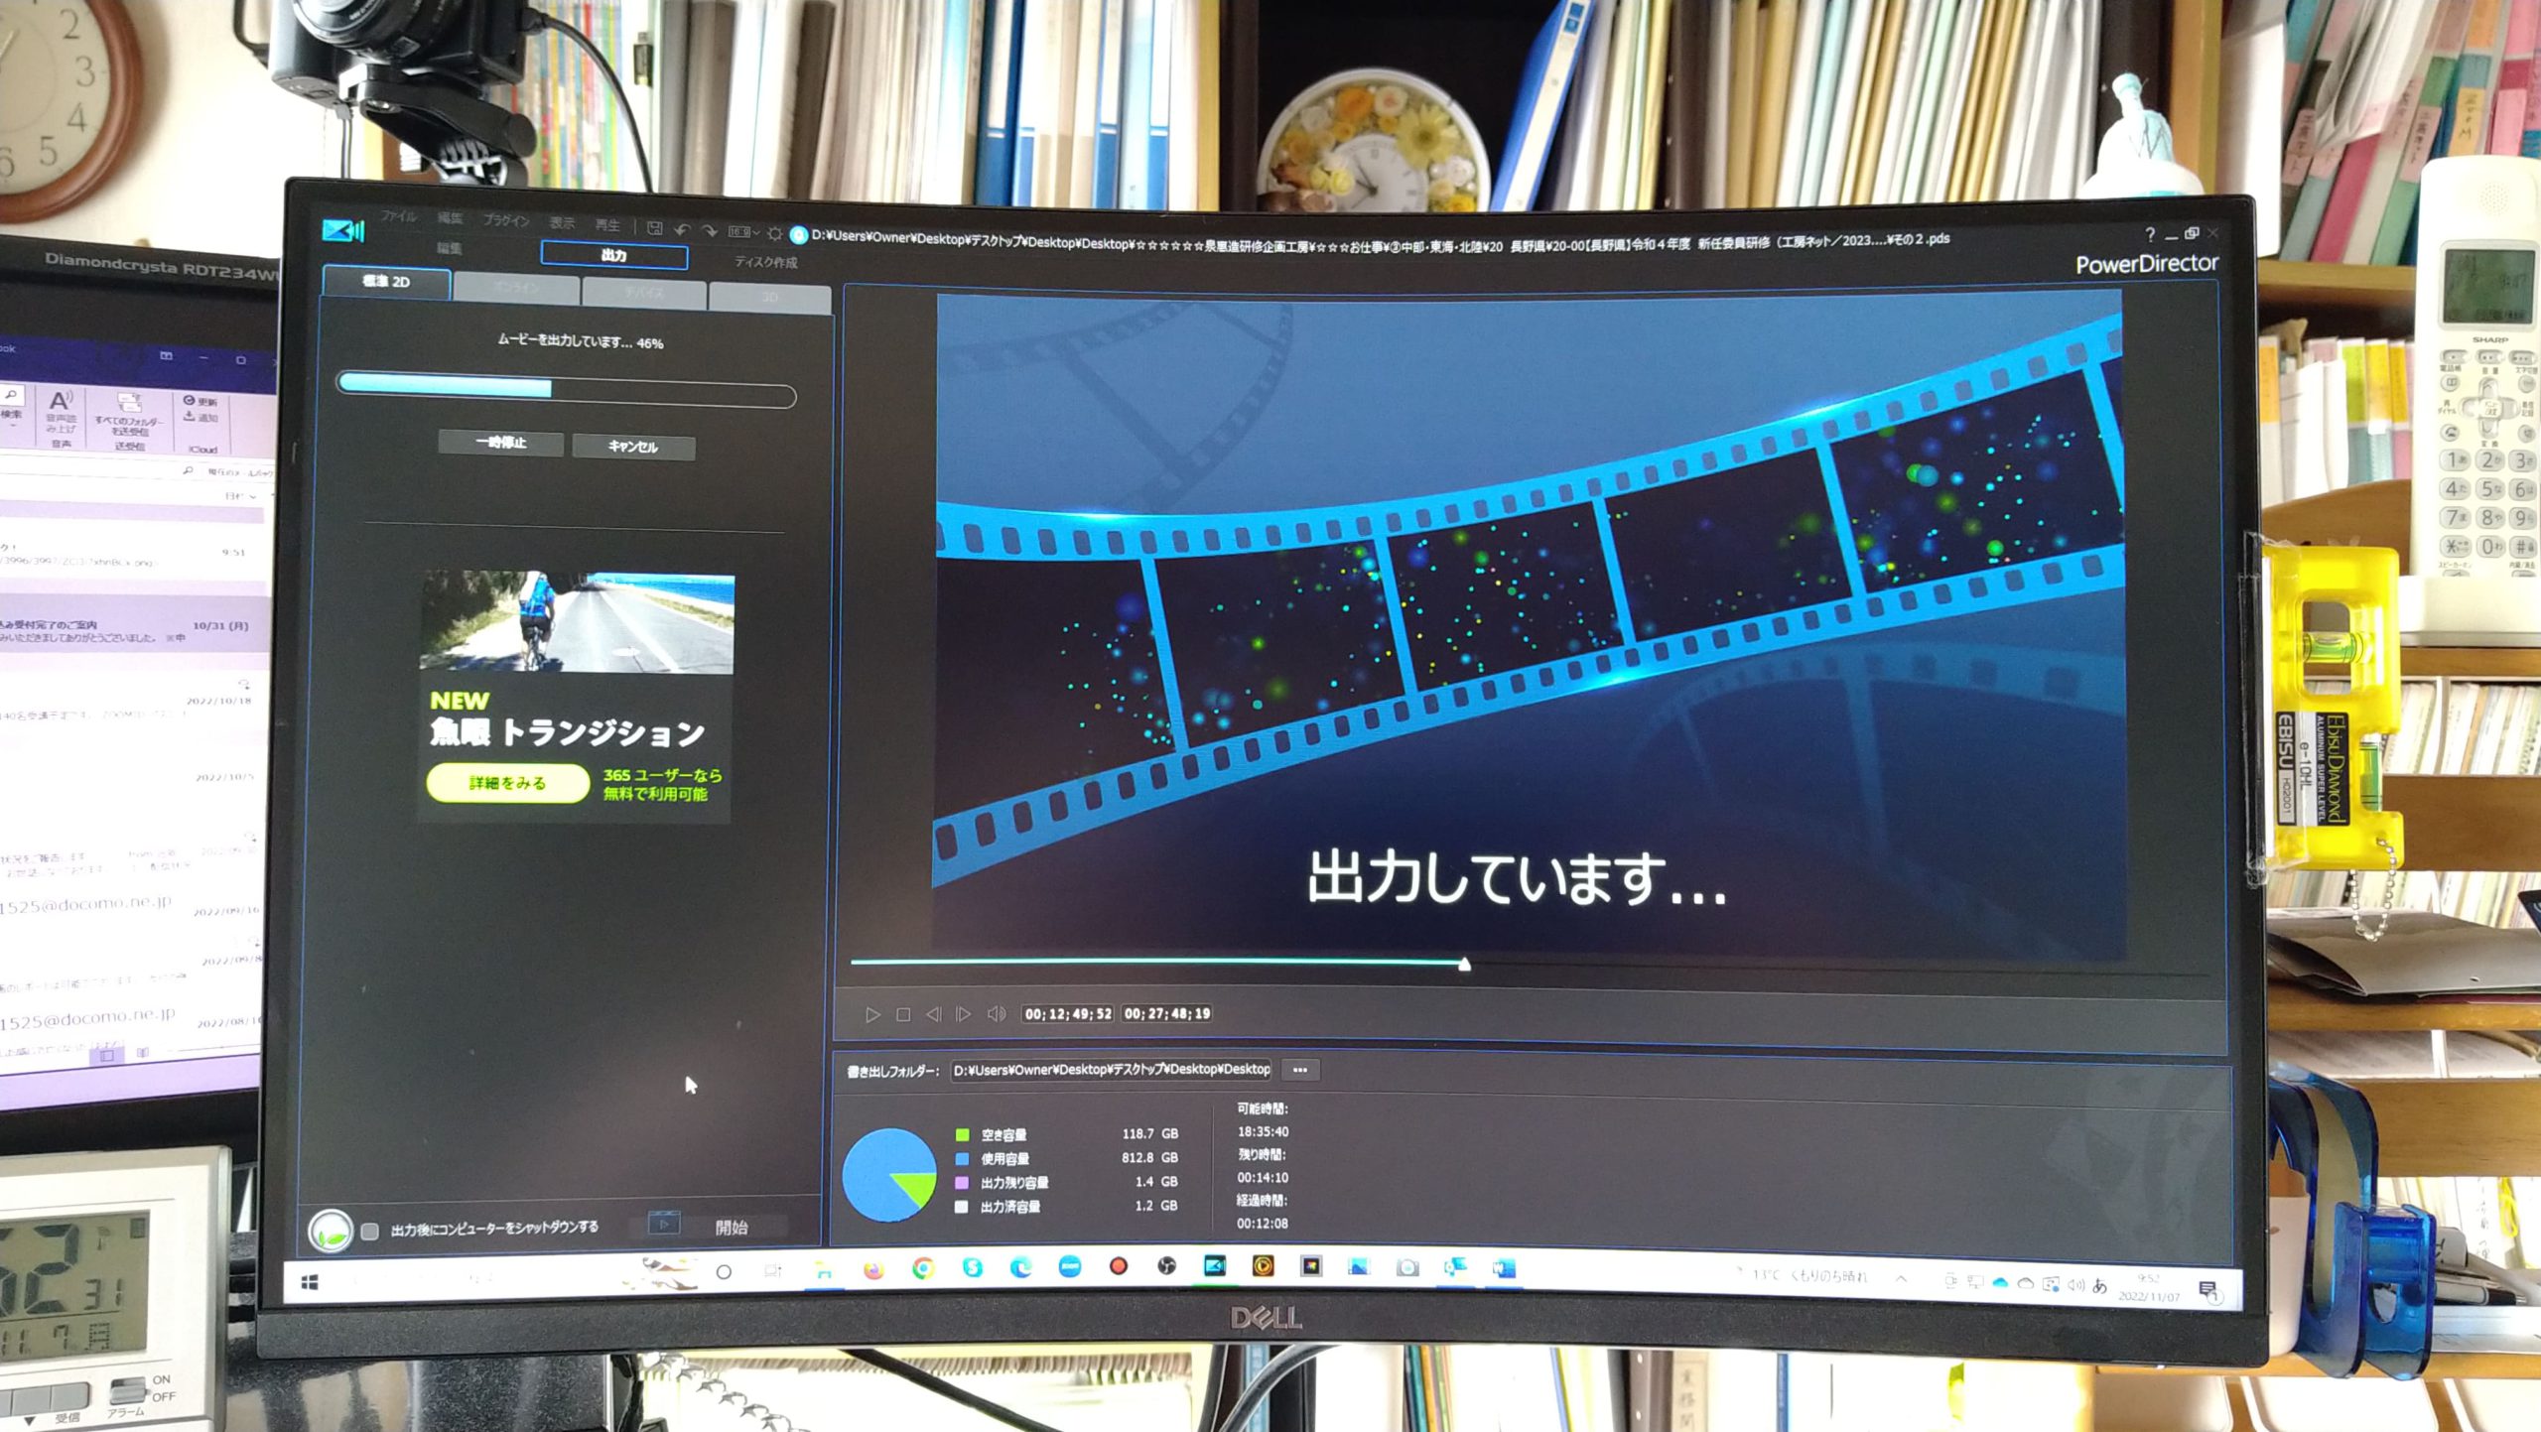
Task: Open the Camera app from taskbar
Action: coord(1406,1267)
